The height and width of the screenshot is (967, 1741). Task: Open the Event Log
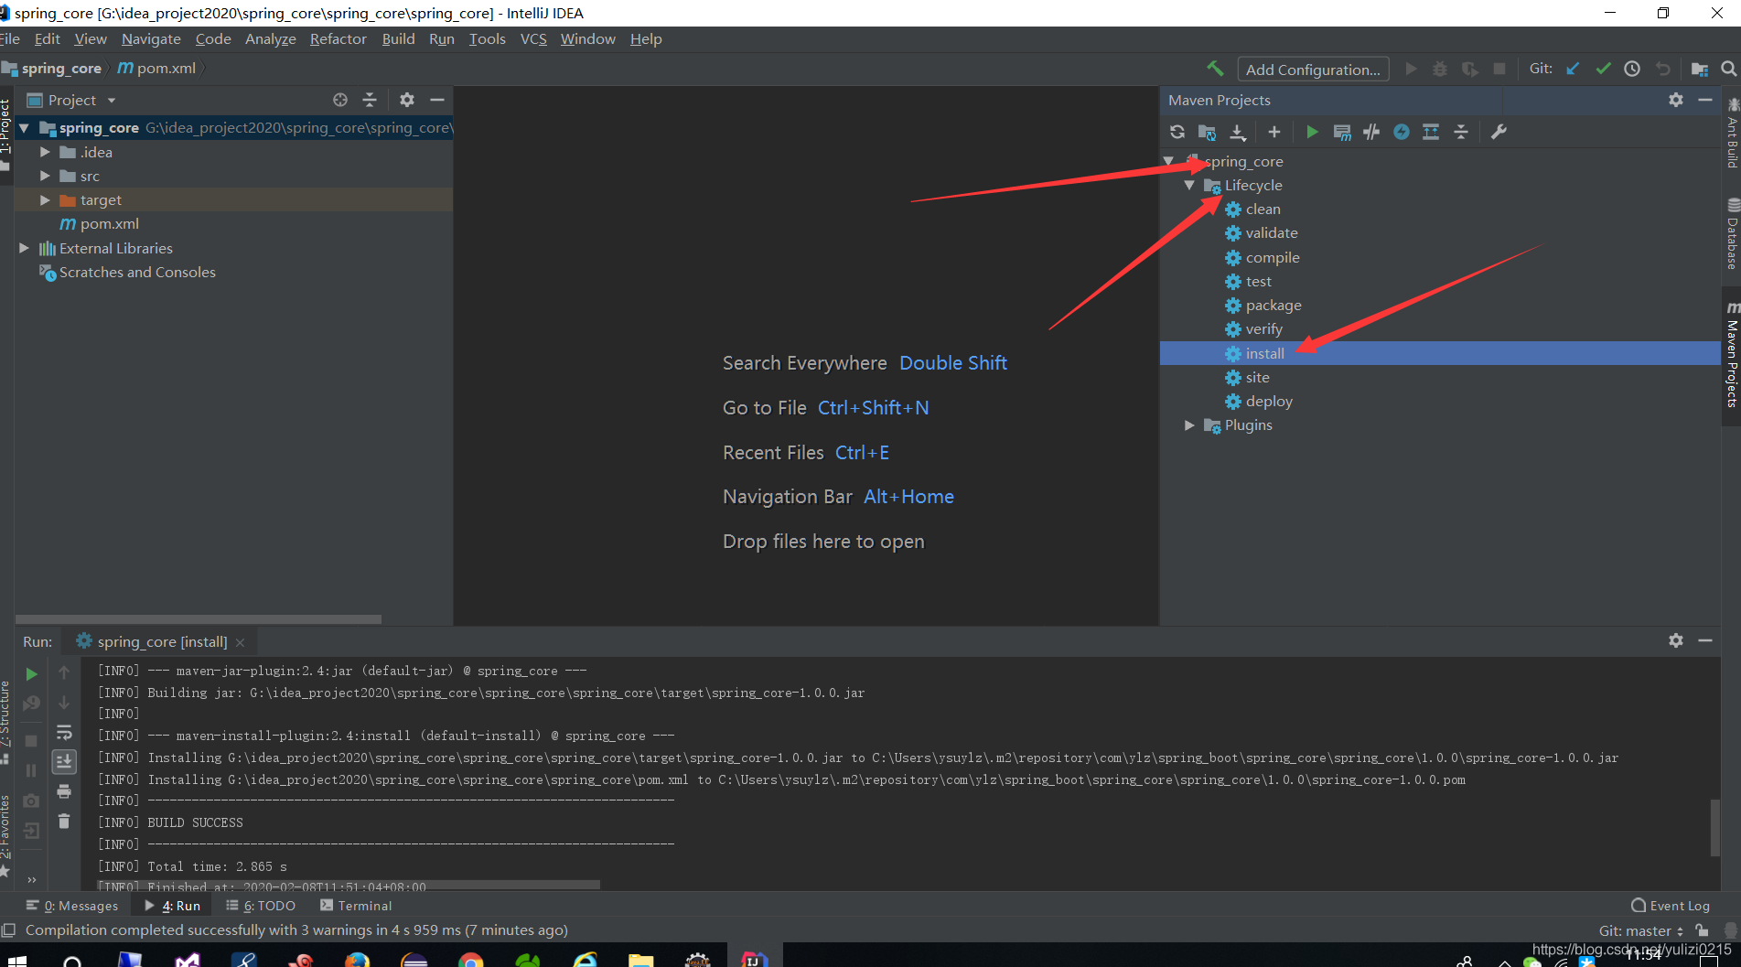pyautogui.click(x=1671, y=906)
